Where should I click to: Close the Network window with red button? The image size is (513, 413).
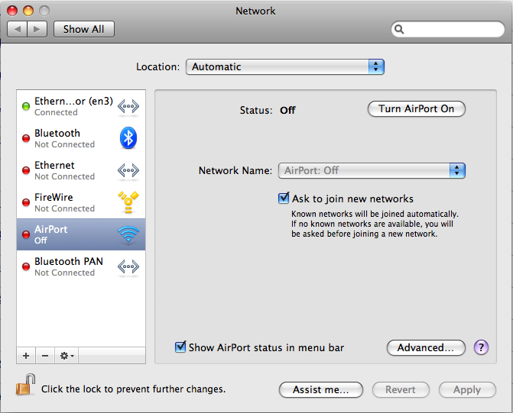pos(12,11)
